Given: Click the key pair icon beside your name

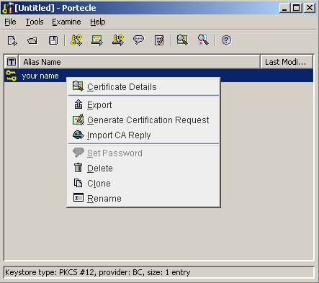Looking at the screenshot, I should (x=12, y=76).
